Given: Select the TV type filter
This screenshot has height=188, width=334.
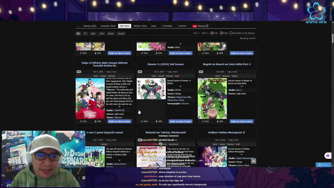Looking at the screenshot, I should (85, 34).
